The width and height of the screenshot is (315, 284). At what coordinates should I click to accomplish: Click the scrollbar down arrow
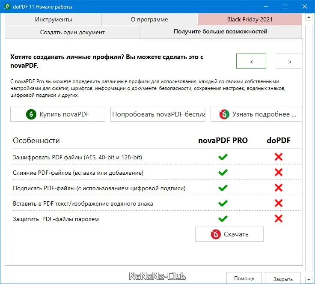pos(309,279)
